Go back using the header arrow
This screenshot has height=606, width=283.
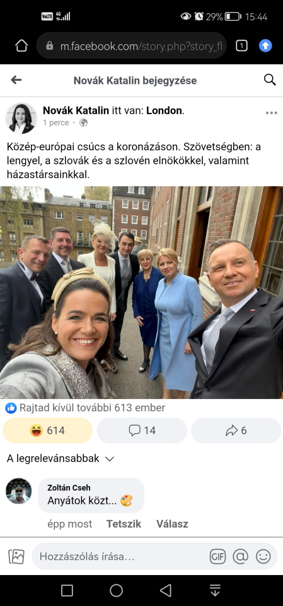[16, 80]
